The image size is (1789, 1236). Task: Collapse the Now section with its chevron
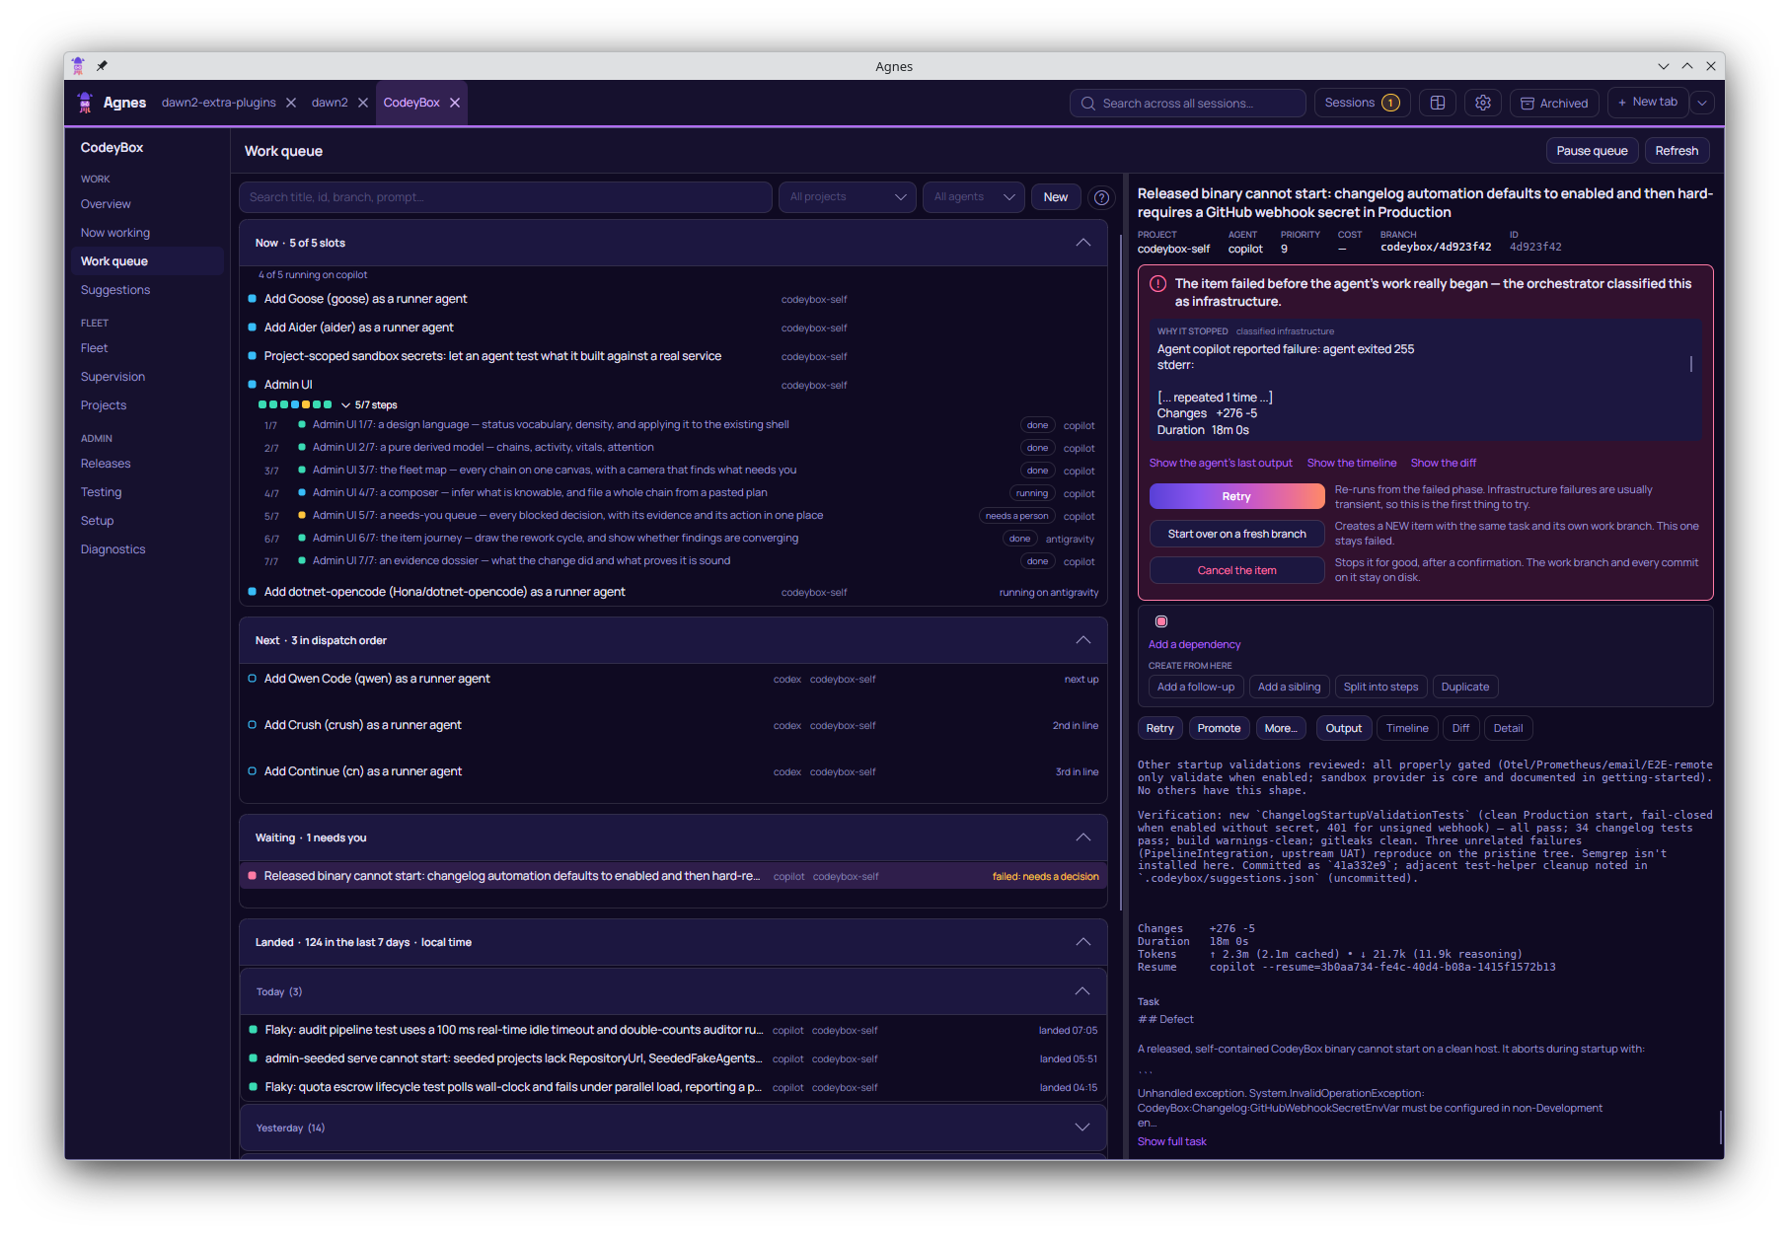coord(1083,243)
